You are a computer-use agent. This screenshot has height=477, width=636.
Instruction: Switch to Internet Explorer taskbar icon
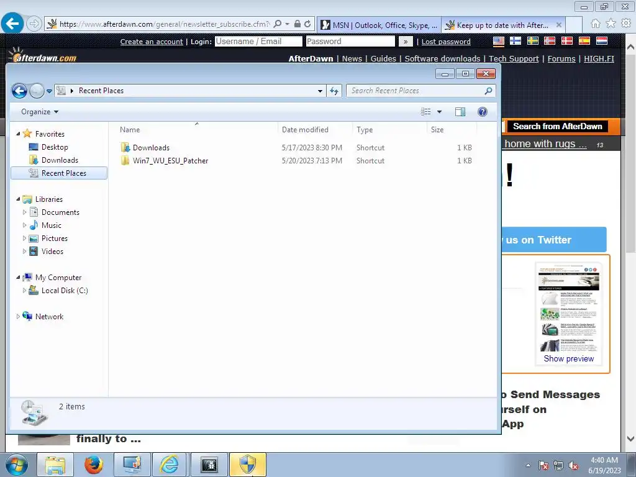pyautogui.click(x=169, y=465)
